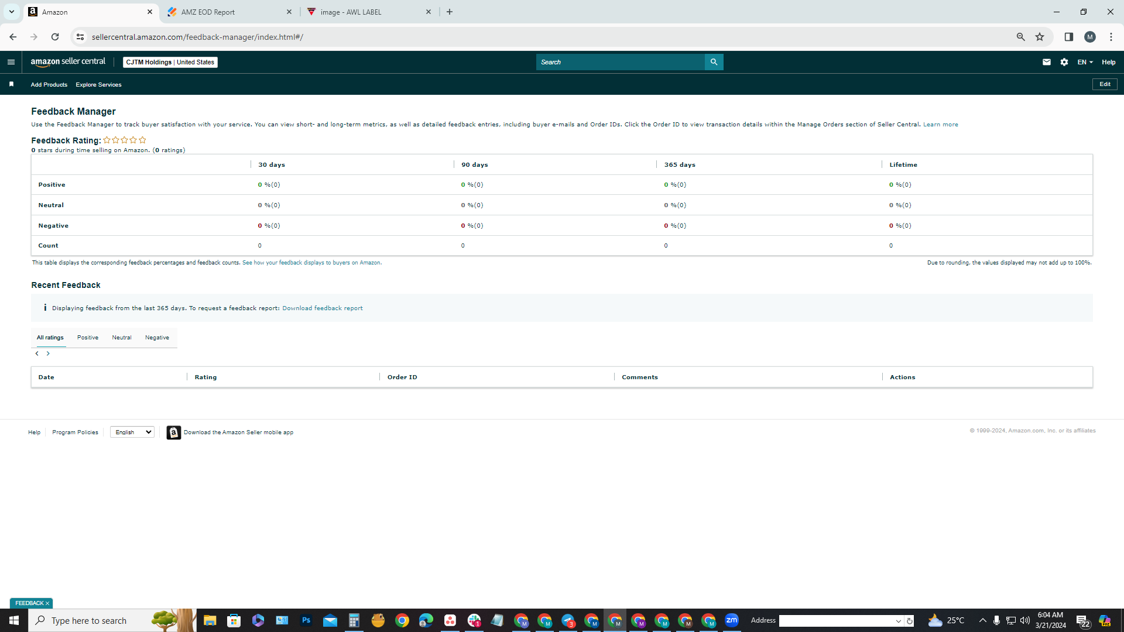
Task: Click the Order ID column header
Action: (402, 377)
